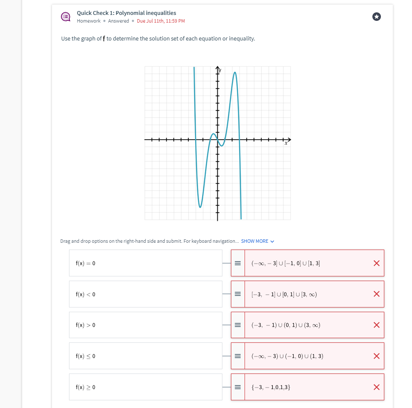Grab the drag handle beside f(x) > 0 answer
The width and height of the screenshot is (412, 408).
237,325
